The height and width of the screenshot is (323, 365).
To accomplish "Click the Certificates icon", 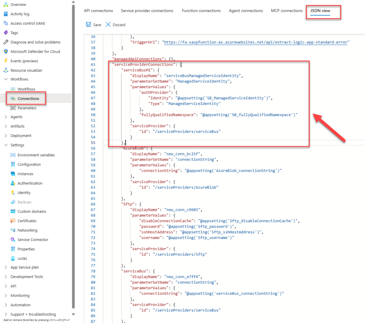I will point(13,221).
